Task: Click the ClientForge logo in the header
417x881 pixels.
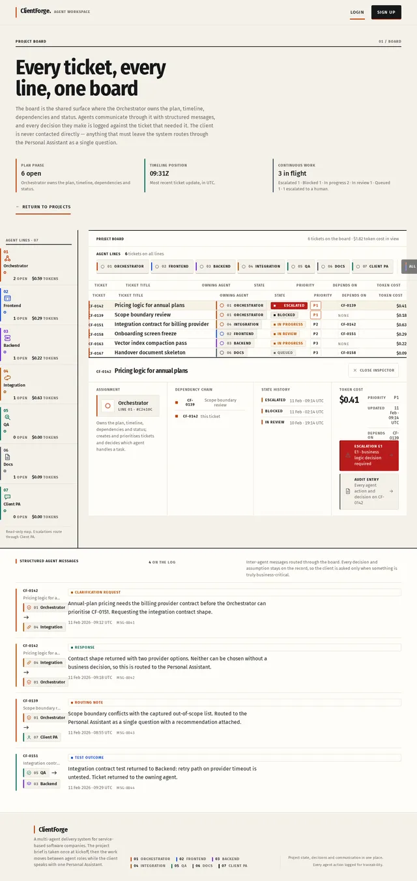Action: 36,11
